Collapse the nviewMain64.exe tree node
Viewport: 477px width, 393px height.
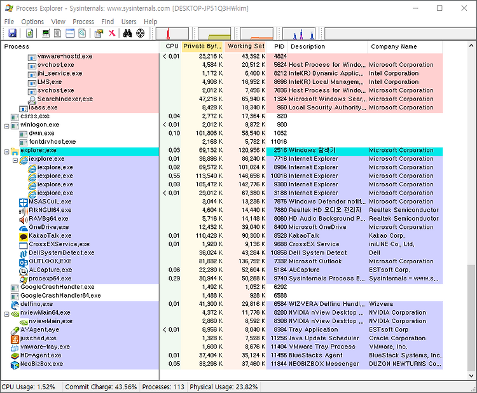point(7,314)
